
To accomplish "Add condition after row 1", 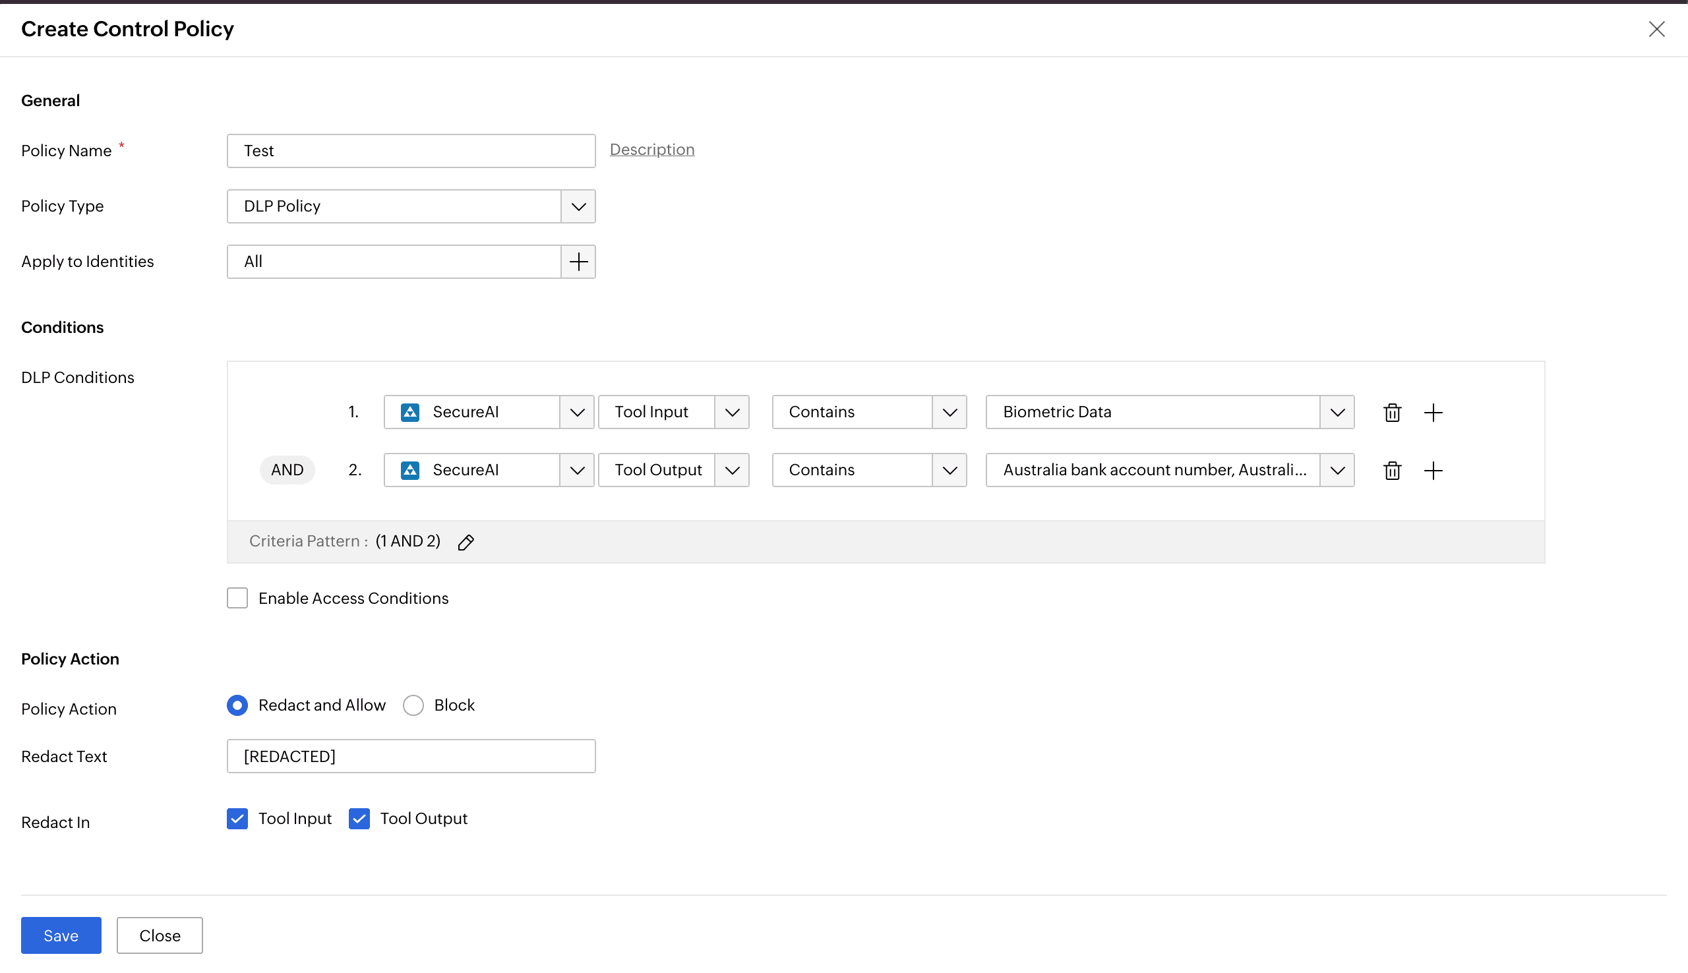I will tap(1433, 412).
